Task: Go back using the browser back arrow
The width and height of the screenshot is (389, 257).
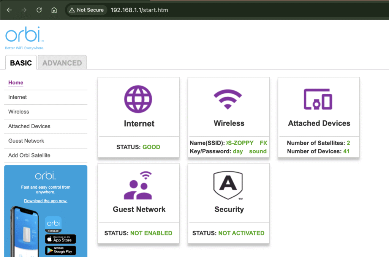Action: tap(9, 10)
